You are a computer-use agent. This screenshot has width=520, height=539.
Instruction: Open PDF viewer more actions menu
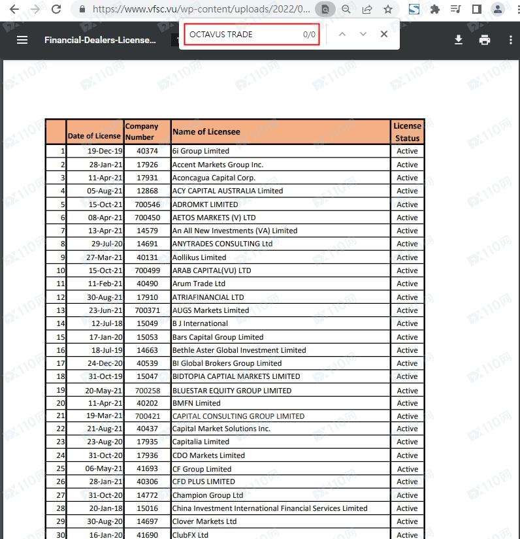510,40
